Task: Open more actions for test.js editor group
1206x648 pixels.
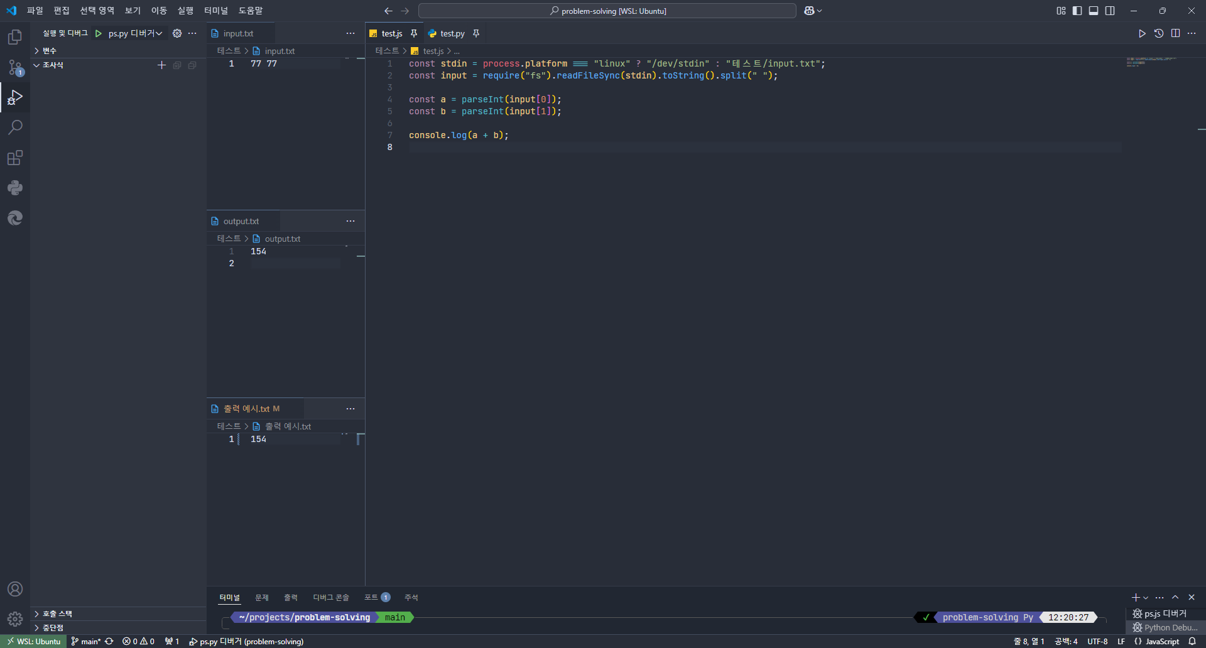Action: pyautogui.click(x=1192, y=33)
